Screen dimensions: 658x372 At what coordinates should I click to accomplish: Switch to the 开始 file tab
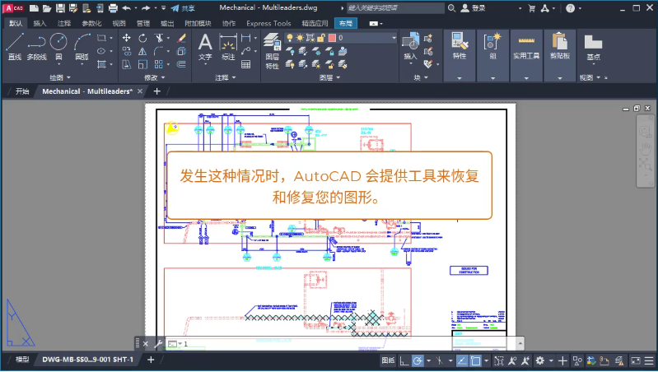pos(21,91)
